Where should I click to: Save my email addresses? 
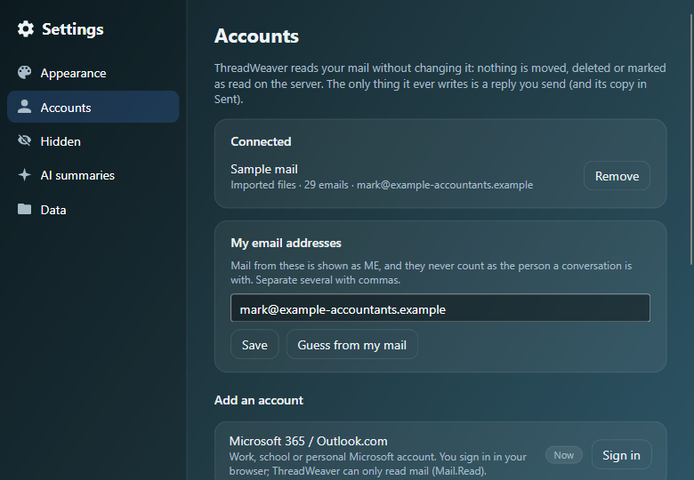click(254, 344)
